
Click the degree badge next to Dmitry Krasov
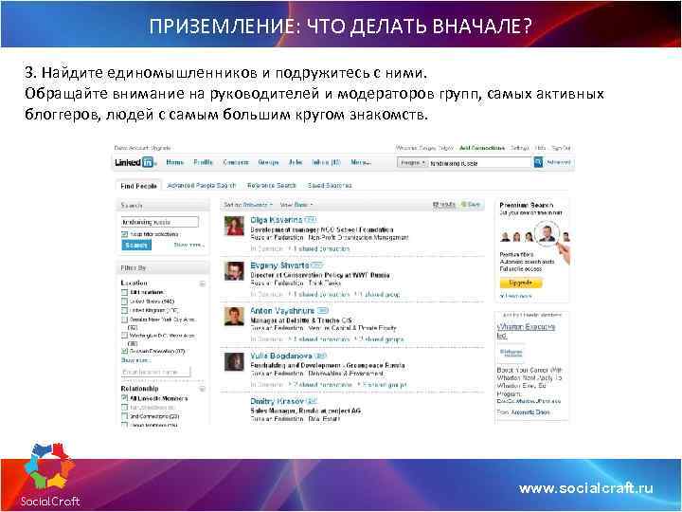312,401
